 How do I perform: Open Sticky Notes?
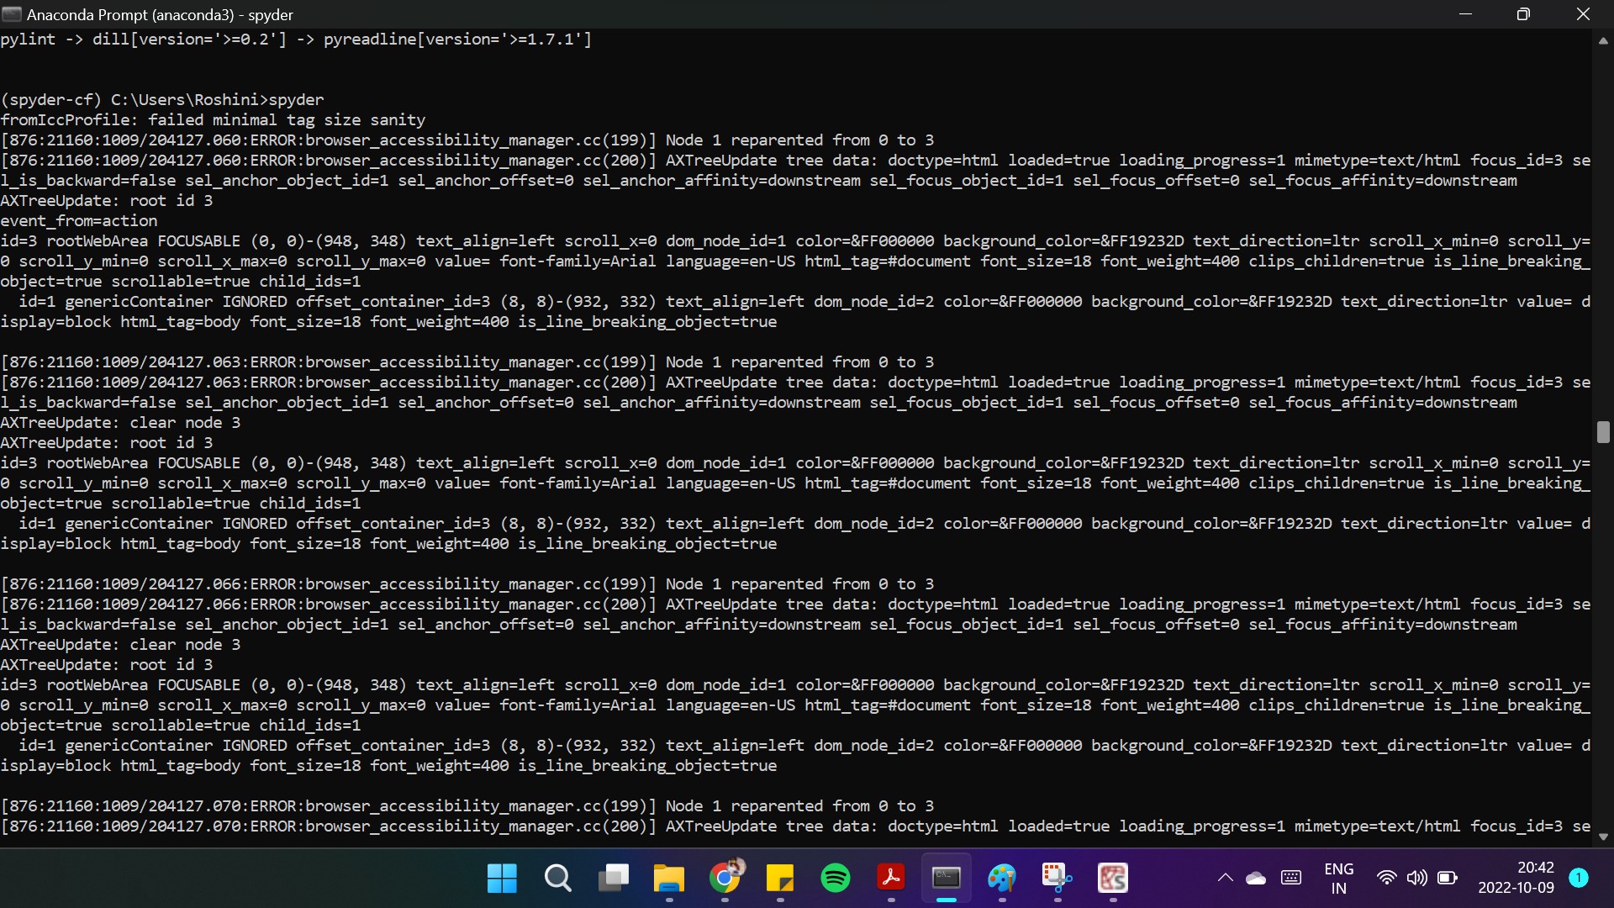click(x=781, y=879)
